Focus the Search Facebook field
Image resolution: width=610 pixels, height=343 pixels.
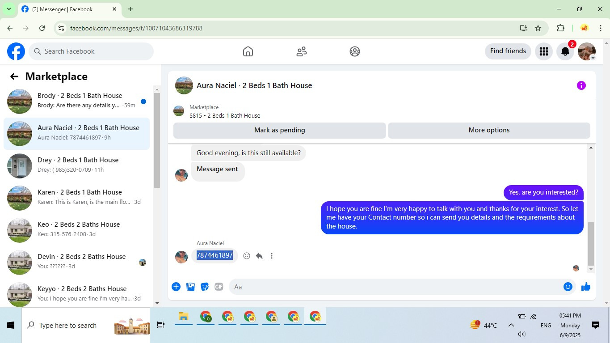pos(91,51)
